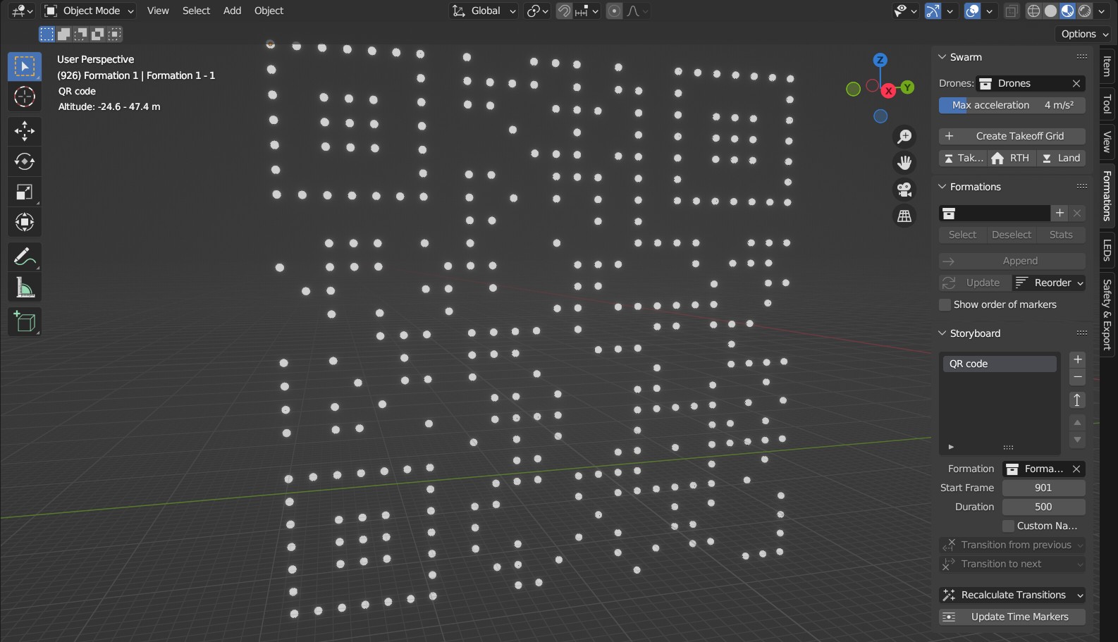Choose extend selection mode icon
Viewport: 1118px width, 642px height.
[x=63, y=34]
